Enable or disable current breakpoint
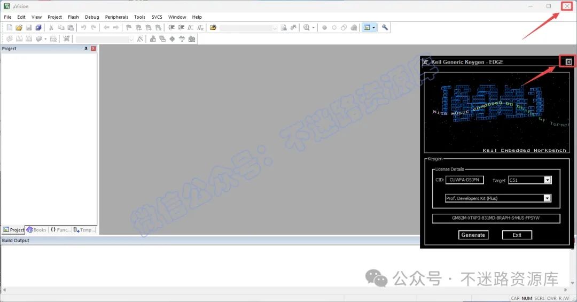Viewport: 577px width, 302px height. [334, 28]
